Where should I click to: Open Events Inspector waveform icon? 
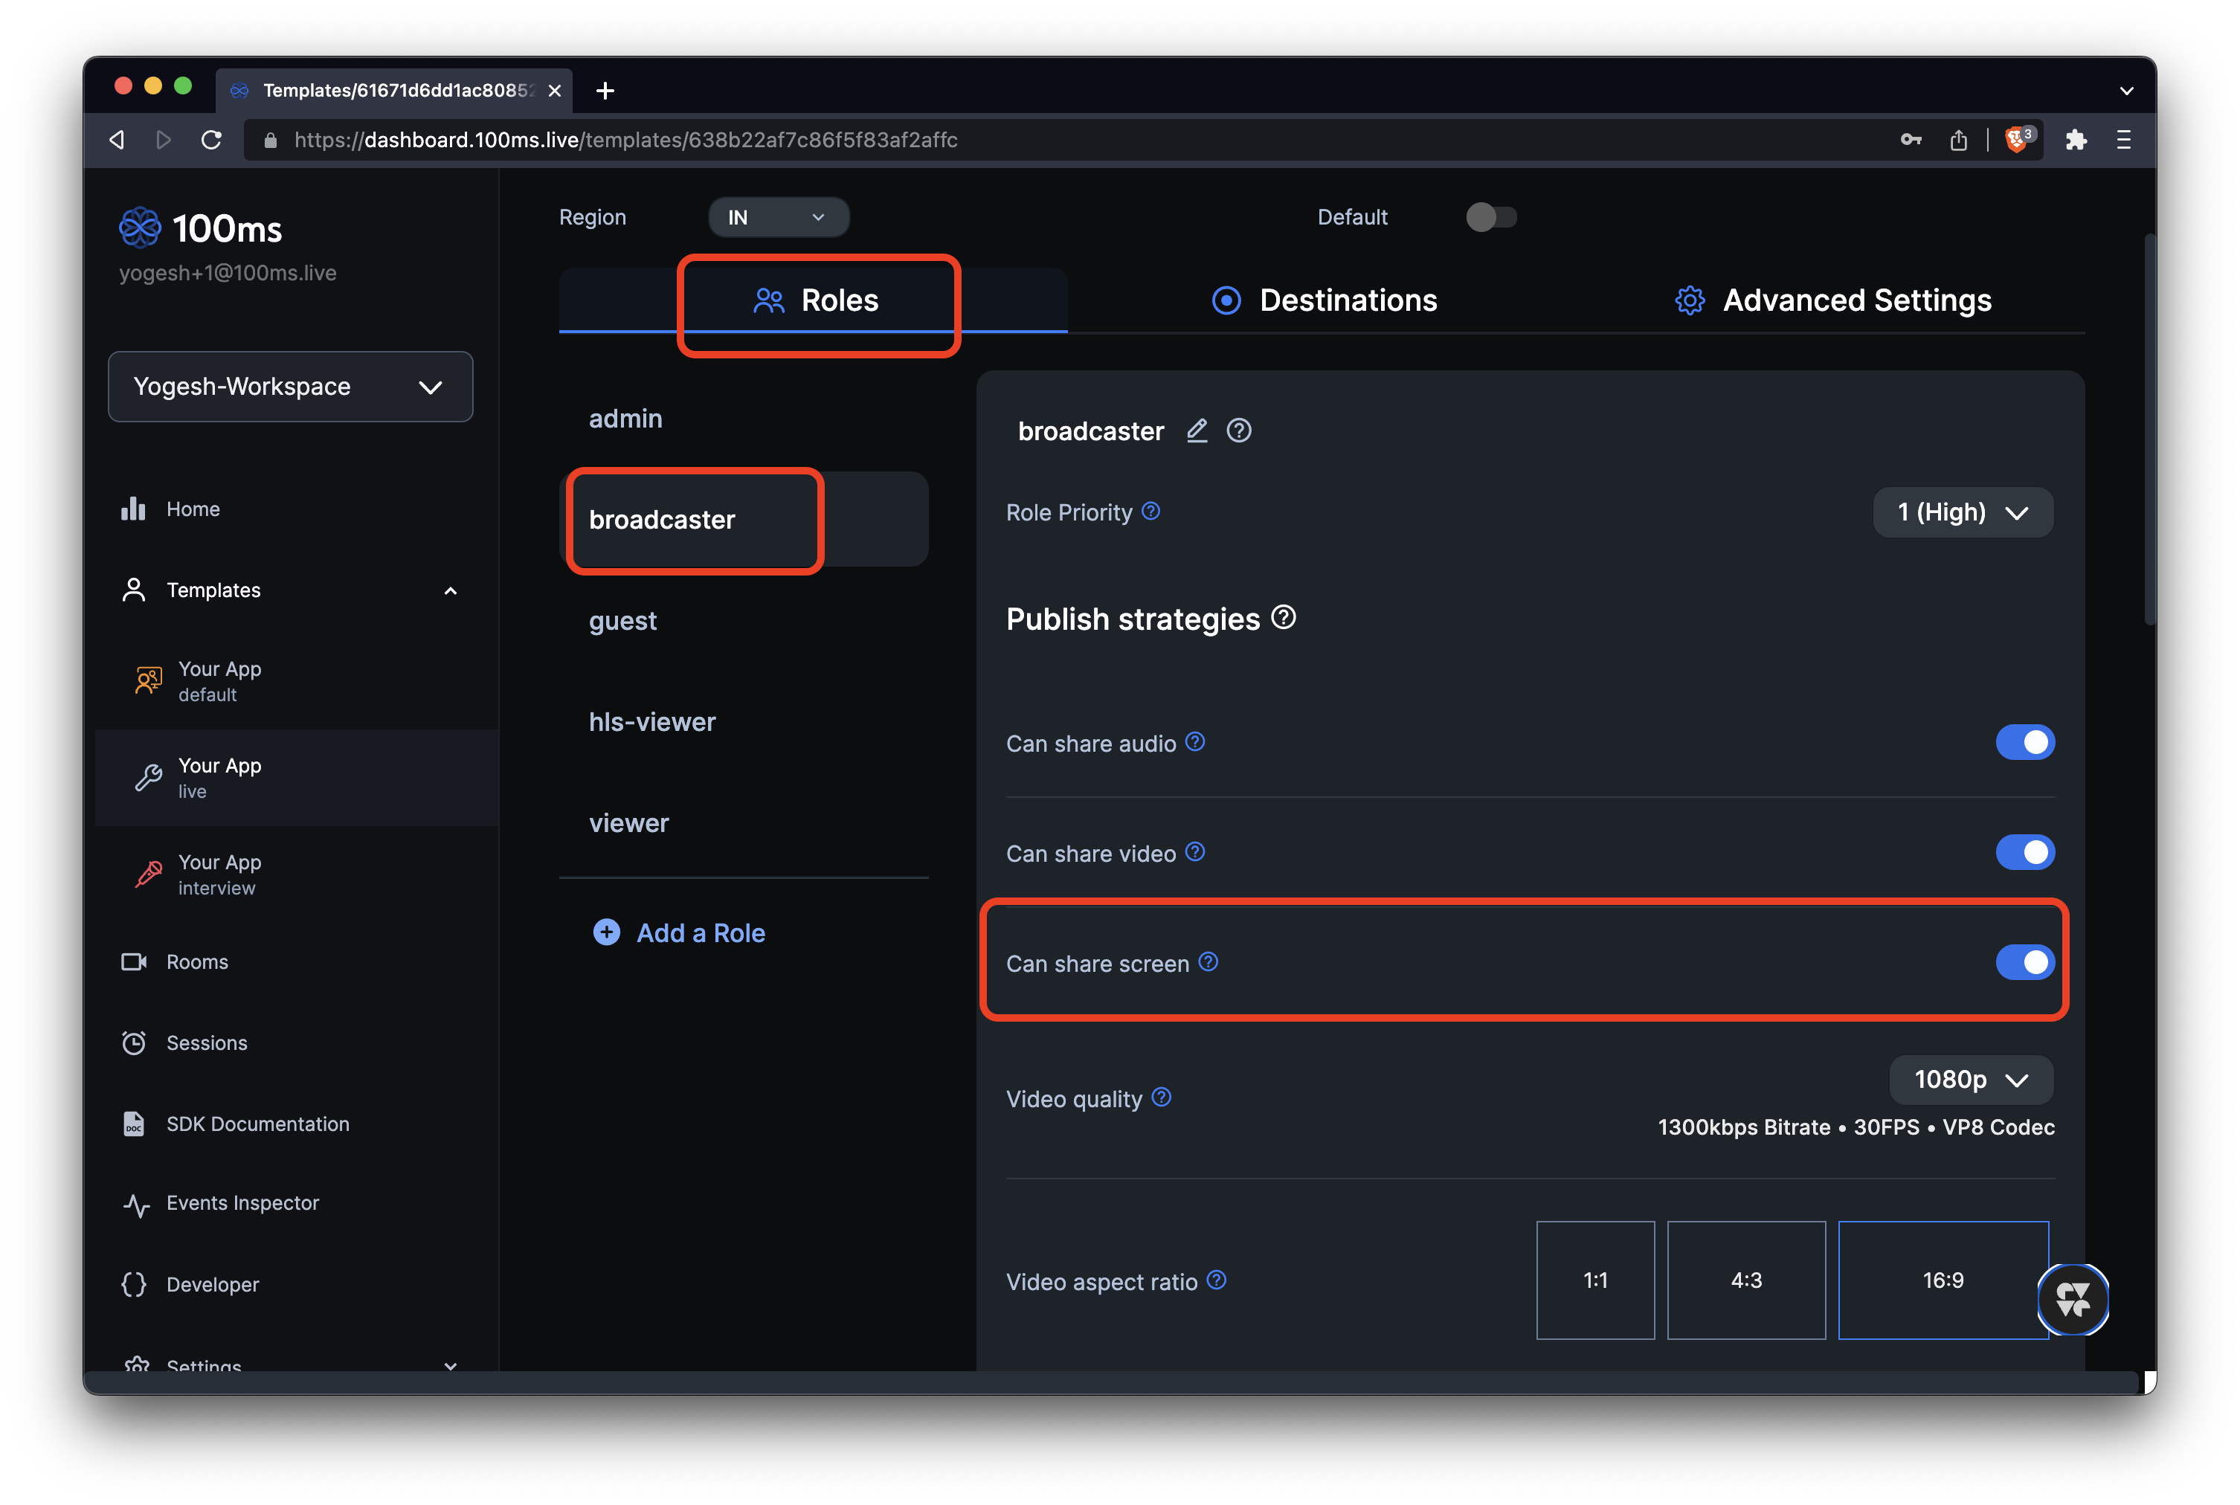click(135, 1205)
